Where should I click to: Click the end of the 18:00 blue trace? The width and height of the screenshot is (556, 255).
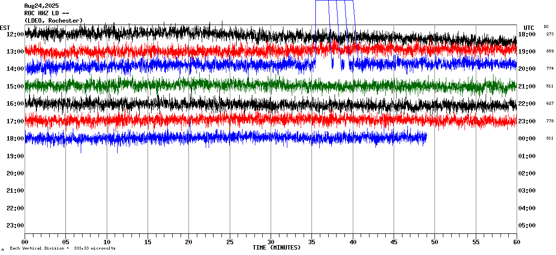(425, 138)
